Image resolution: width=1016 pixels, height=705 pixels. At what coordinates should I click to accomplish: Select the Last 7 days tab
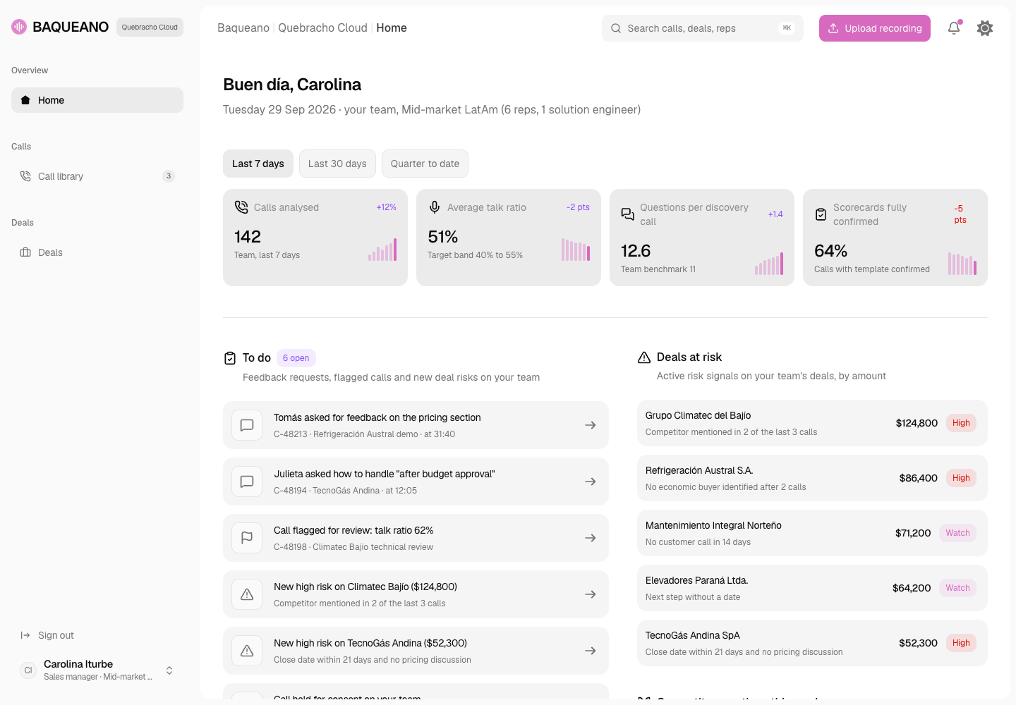(x=258, y=164)
